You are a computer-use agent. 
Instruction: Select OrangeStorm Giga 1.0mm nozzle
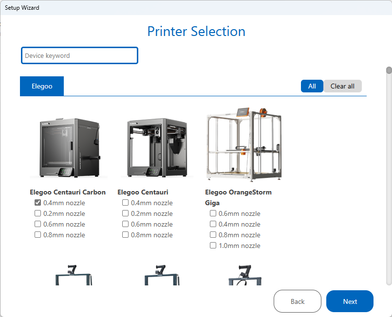[213, 246]
